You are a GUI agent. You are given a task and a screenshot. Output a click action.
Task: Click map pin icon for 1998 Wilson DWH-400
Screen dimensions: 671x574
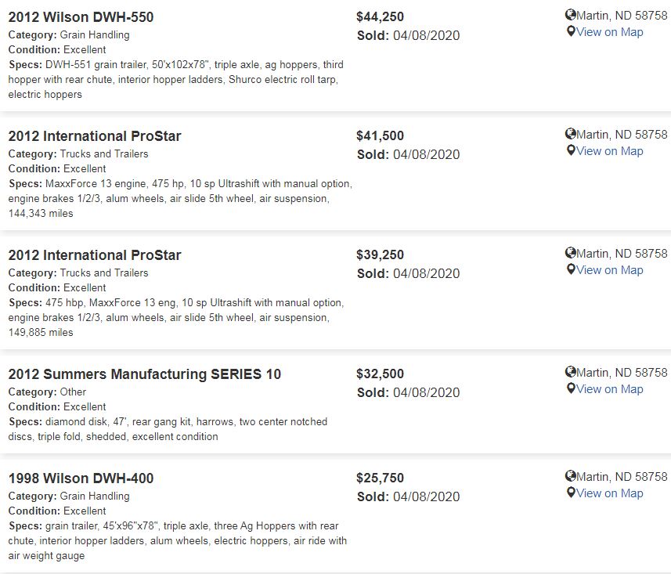tap(571, 493)
